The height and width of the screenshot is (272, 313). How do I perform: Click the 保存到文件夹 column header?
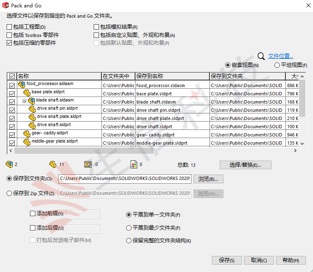[x=247, y=76]
